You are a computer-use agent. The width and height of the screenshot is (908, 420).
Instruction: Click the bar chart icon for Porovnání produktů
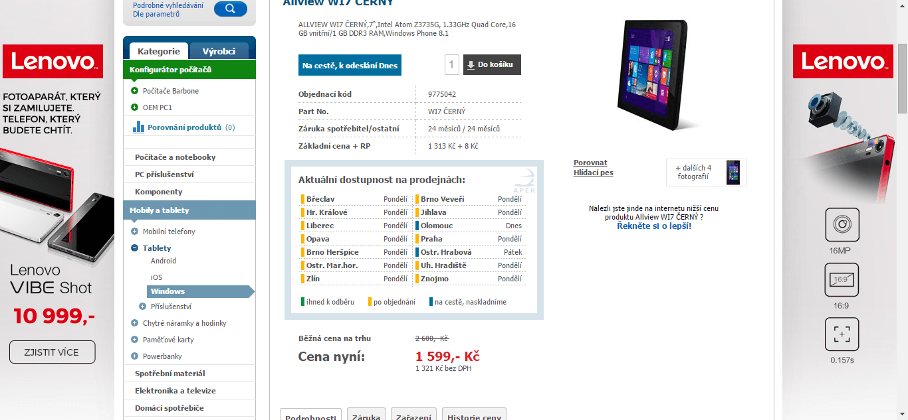coord(138,127)
